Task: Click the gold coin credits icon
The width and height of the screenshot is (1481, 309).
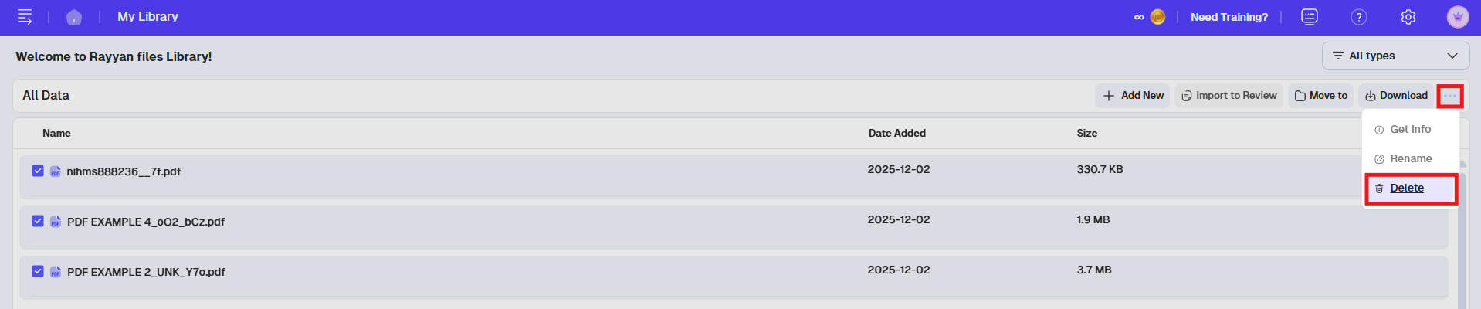Action: click(x=1157, y=17)
